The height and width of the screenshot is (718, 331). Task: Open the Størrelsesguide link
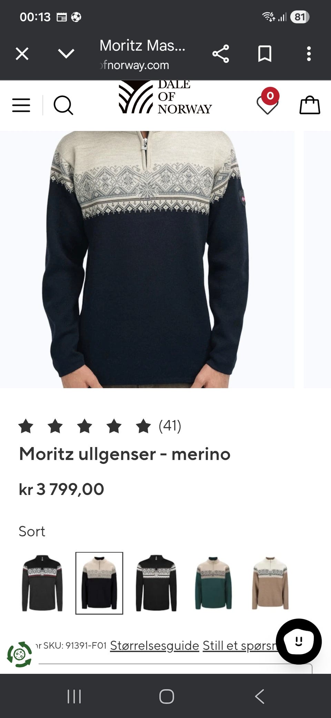(154, 646)
